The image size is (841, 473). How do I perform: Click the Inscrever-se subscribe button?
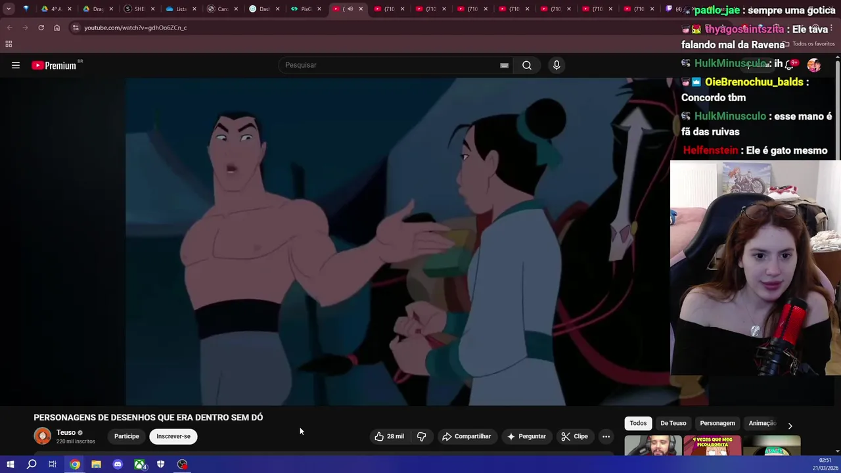[173, 436]
